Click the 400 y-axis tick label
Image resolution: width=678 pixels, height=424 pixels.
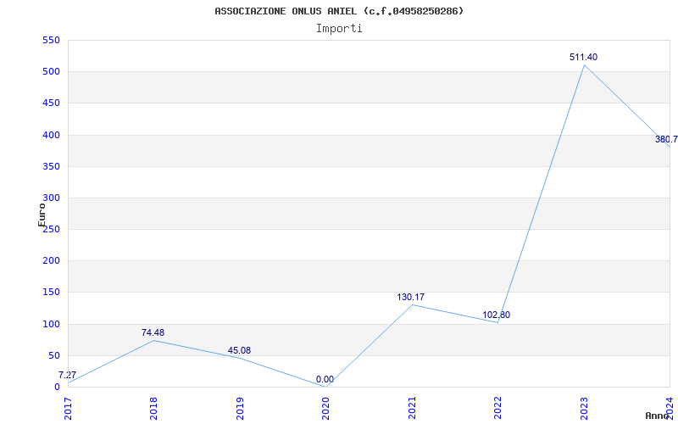coord(51,135)
